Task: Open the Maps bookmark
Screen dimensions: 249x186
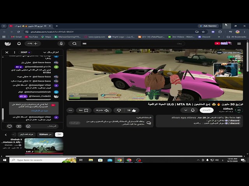Action: [x=46, y=37]
